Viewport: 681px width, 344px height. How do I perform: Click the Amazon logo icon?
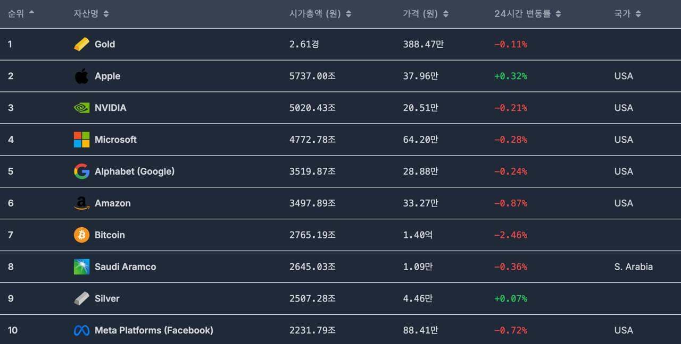[x=81, y=203]
